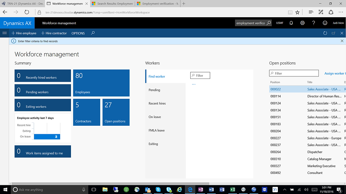Image resolution: width=346 pixels, height=194 pixels.
Task: Open OneNote from the taskbar
Action: 201,190
